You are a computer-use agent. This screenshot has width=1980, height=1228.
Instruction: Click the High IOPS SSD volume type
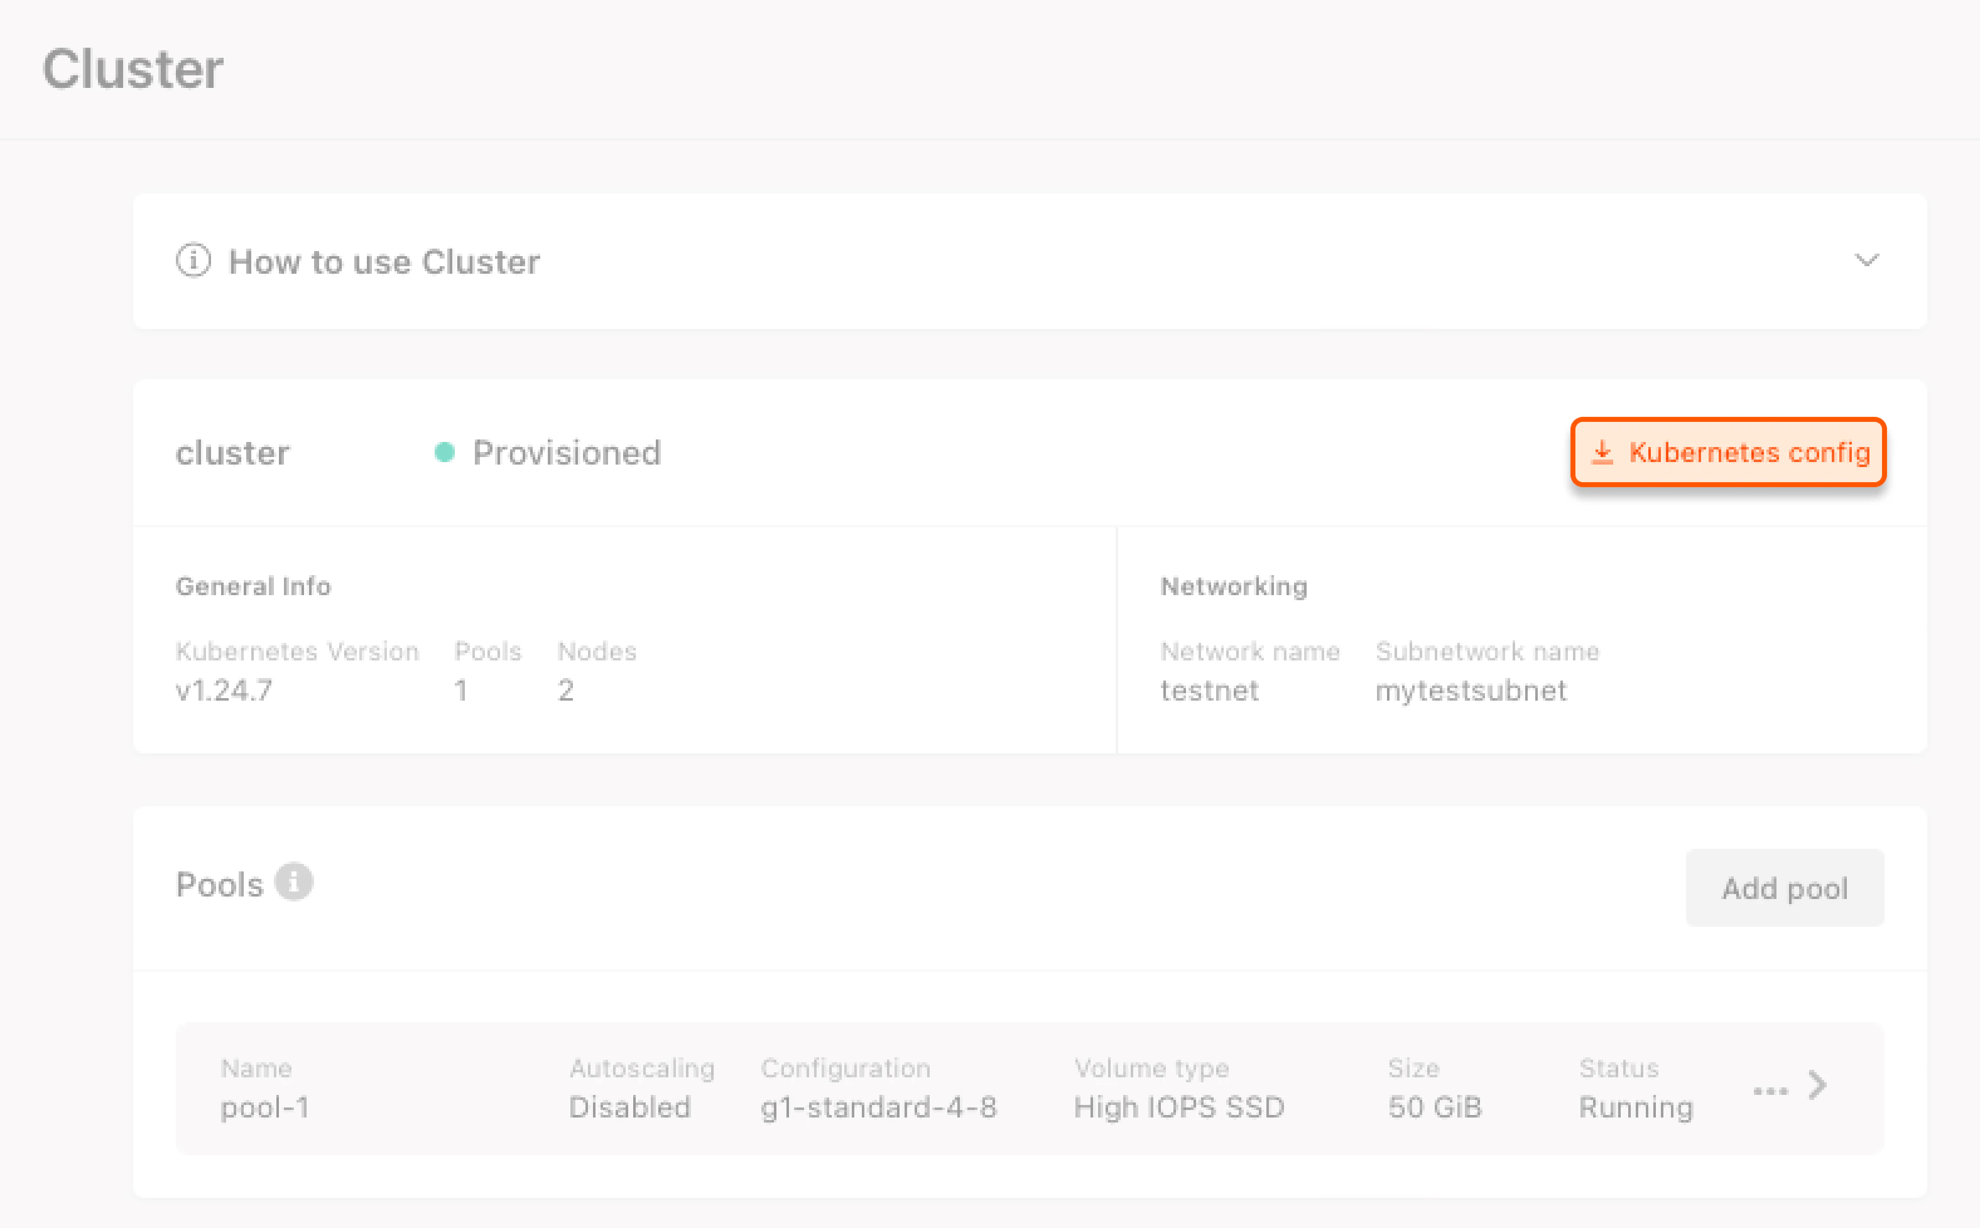(x=1178, y=1107)
